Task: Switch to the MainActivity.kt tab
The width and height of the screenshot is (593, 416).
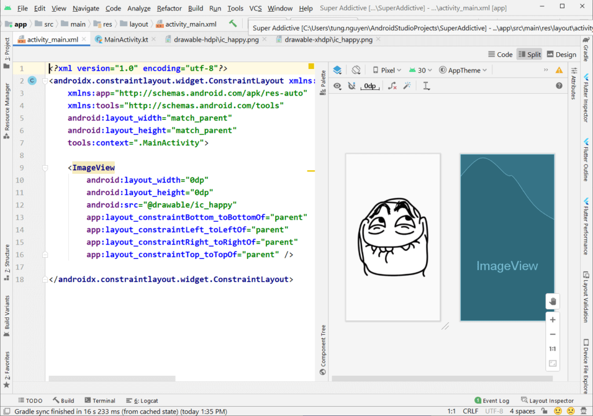Action: [126, 39]
